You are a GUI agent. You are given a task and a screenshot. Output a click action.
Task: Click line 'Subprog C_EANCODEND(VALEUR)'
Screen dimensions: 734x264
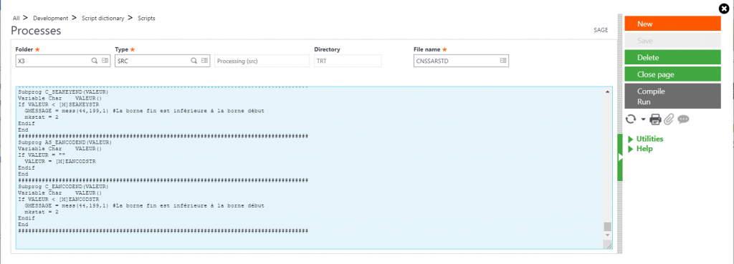point(63,187)
